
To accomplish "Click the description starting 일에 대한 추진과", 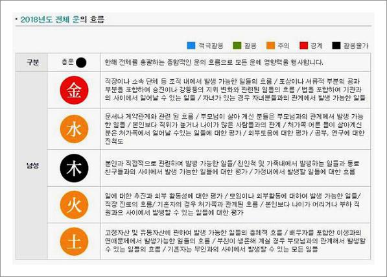I will [x=233, y=204].
